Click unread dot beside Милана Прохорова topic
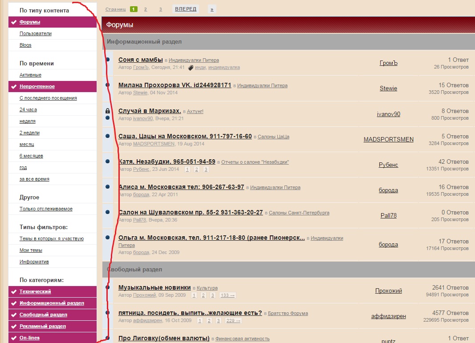This screenshot has height=343, width=475. pos(108,85)
